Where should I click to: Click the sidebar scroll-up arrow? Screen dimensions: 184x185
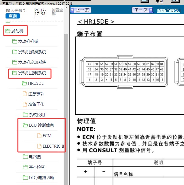[66, 8]
